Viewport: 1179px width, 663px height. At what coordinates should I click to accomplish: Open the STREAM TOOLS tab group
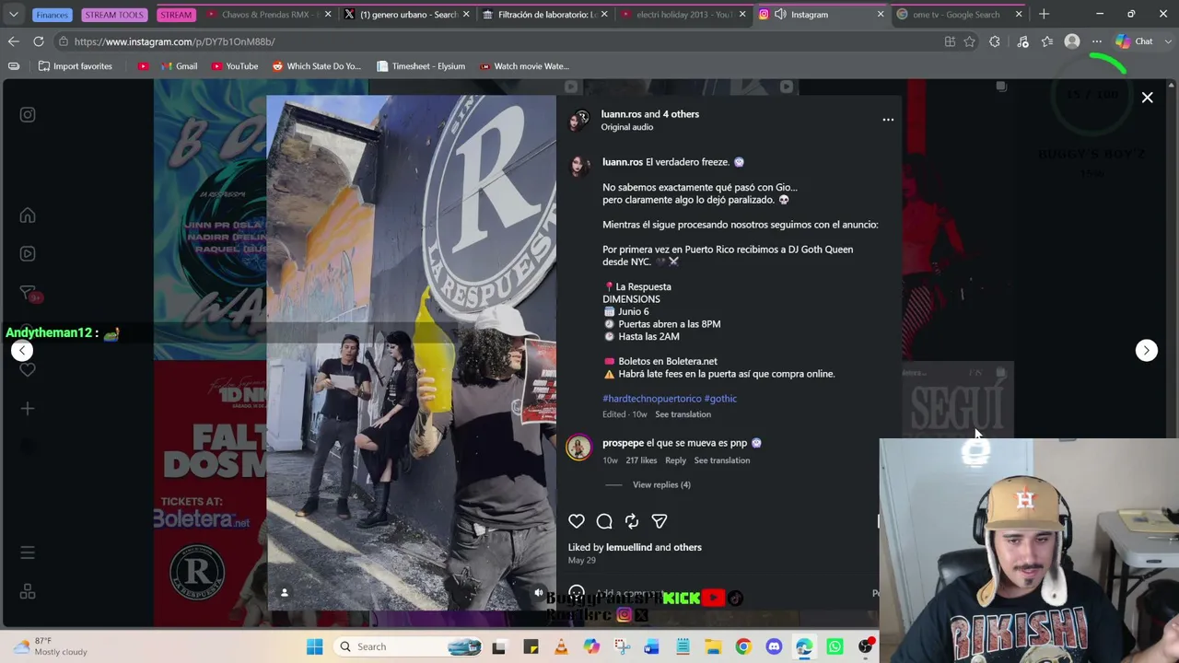114,15
